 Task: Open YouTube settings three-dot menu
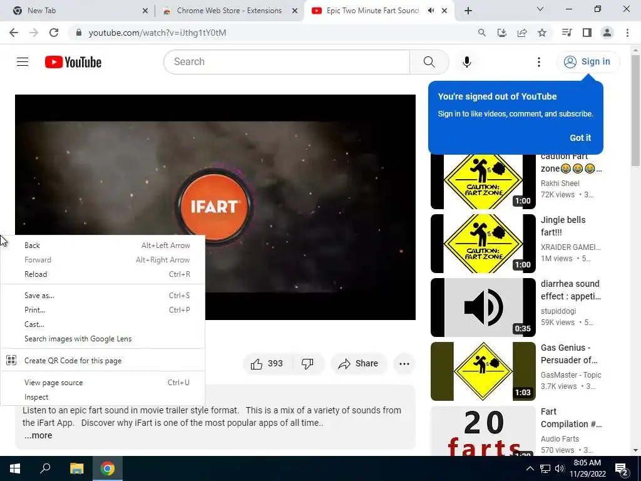539,62
